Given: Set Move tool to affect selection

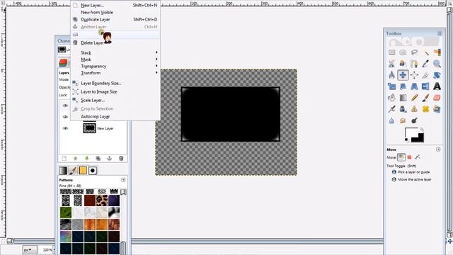Looking at the screenshot, I should click(x=409, y=157).
